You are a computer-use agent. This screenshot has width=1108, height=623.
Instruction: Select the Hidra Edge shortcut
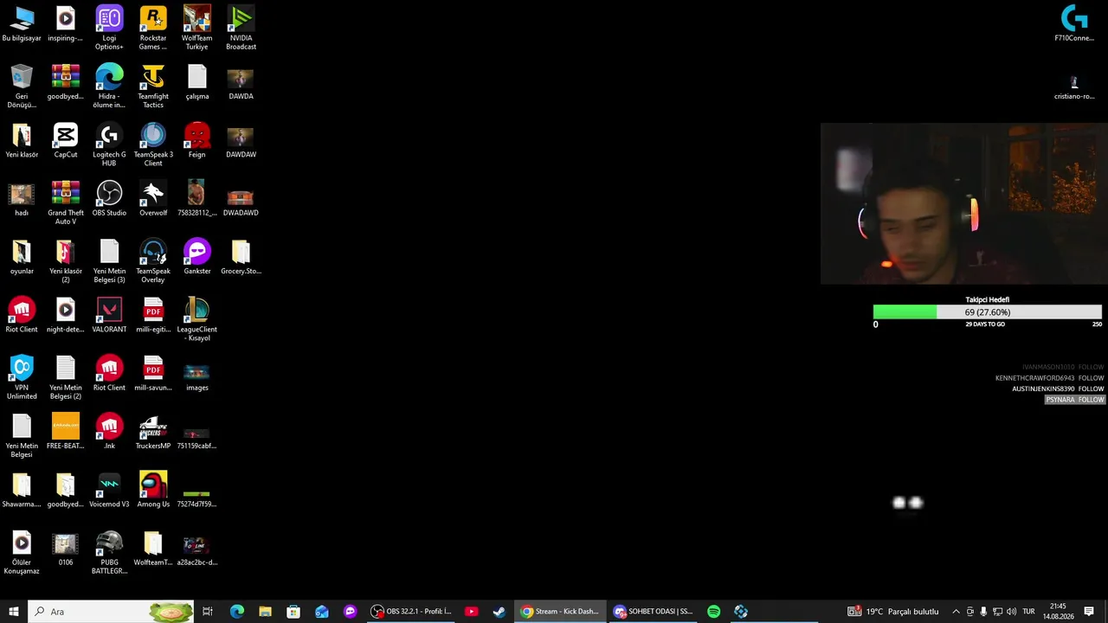tap(109, 87)
